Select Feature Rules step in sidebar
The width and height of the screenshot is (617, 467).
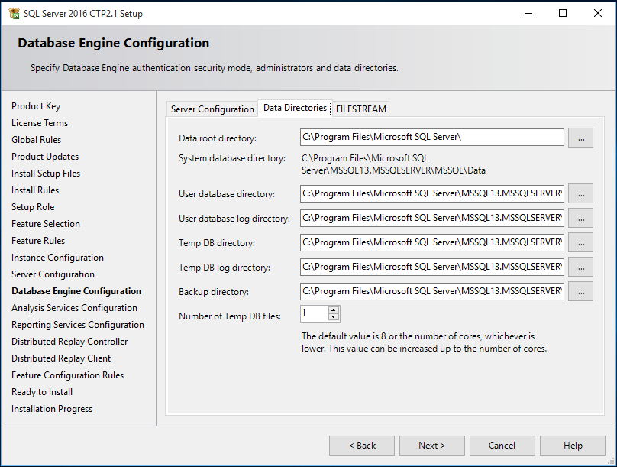(38, 241)
